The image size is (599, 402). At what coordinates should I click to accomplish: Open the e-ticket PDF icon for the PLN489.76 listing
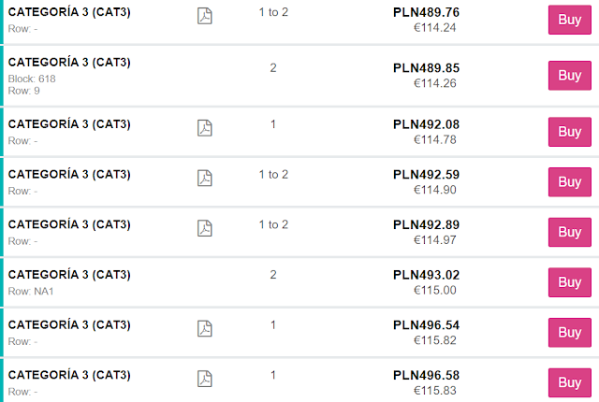click(205, 15)
